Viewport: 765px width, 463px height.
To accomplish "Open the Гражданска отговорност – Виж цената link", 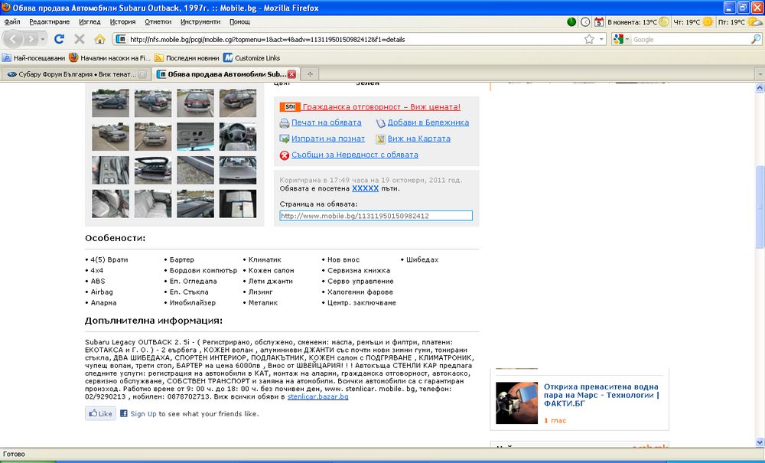I will click(382, 107).
